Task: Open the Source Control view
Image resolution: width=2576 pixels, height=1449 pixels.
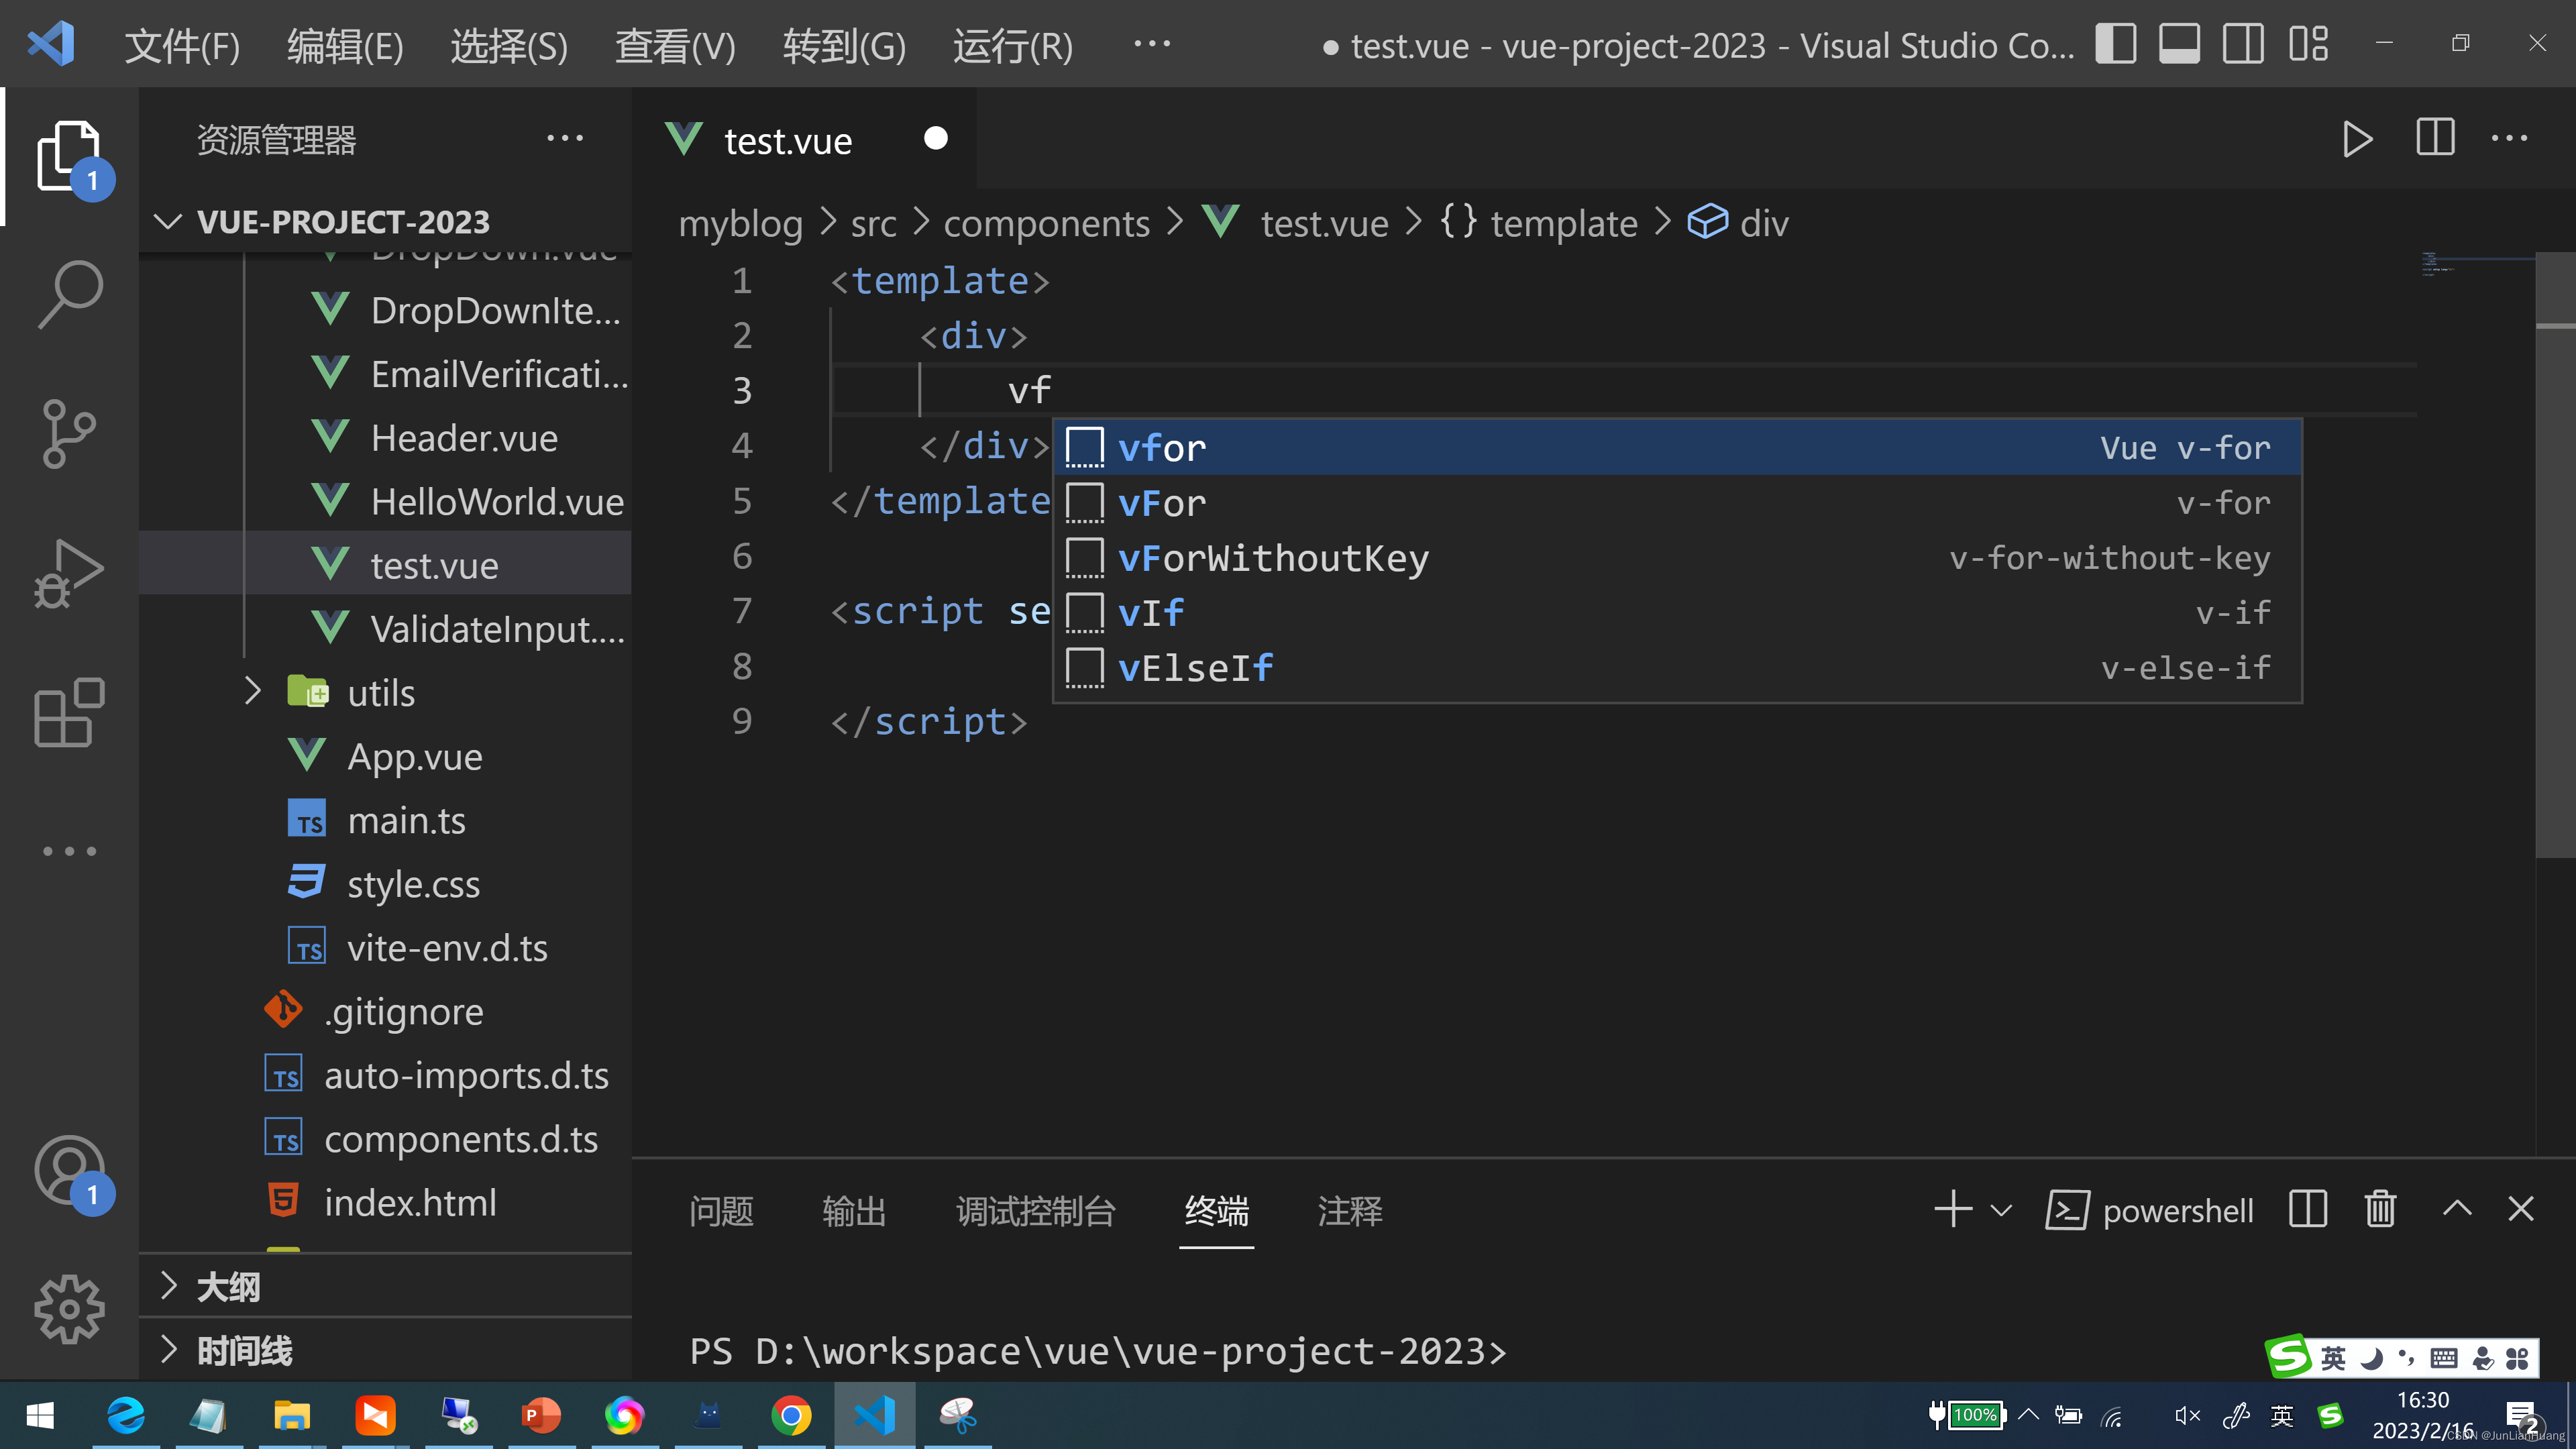Action: (x=68, y=432)
